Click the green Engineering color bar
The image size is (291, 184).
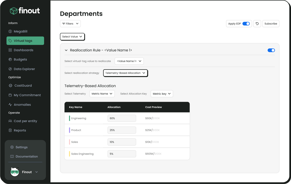[69, 118]
